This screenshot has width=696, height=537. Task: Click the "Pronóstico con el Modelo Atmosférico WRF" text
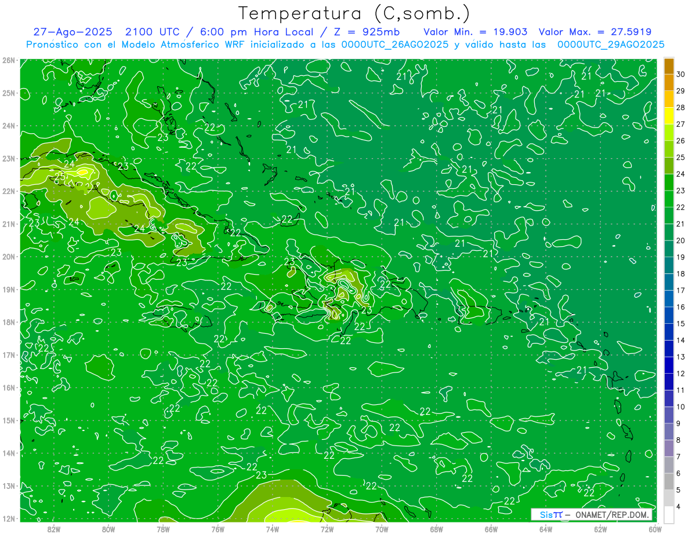click(137, 45)
